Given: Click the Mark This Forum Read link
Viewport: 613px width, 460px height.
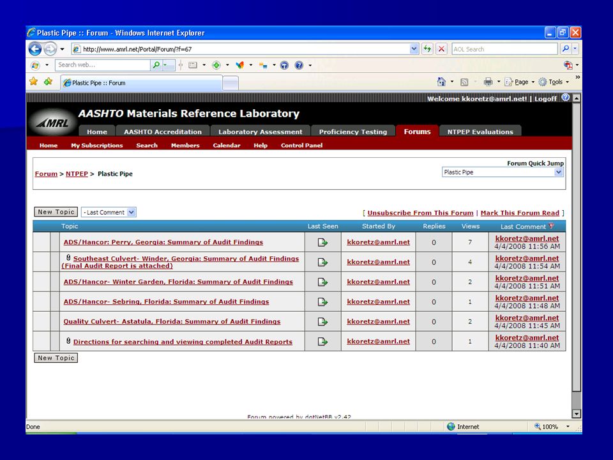Looking at the screenshot, I should [x=520, y=213].
